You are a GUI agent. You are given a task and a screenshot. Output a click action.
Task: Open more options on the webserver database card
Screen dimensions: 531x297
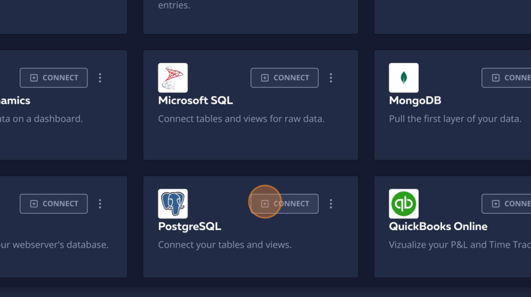tap(100, 204)
